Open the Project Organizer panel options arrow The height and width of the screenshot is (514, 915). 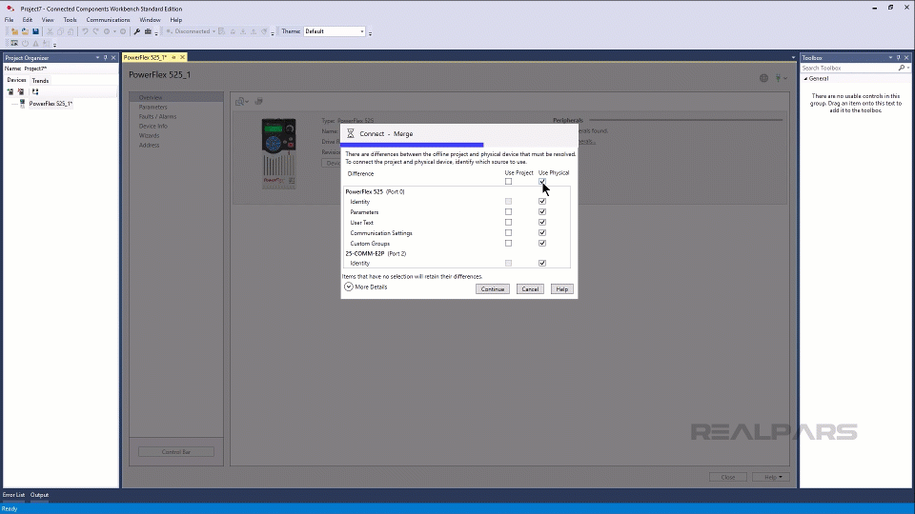click(x=97, y=58)
